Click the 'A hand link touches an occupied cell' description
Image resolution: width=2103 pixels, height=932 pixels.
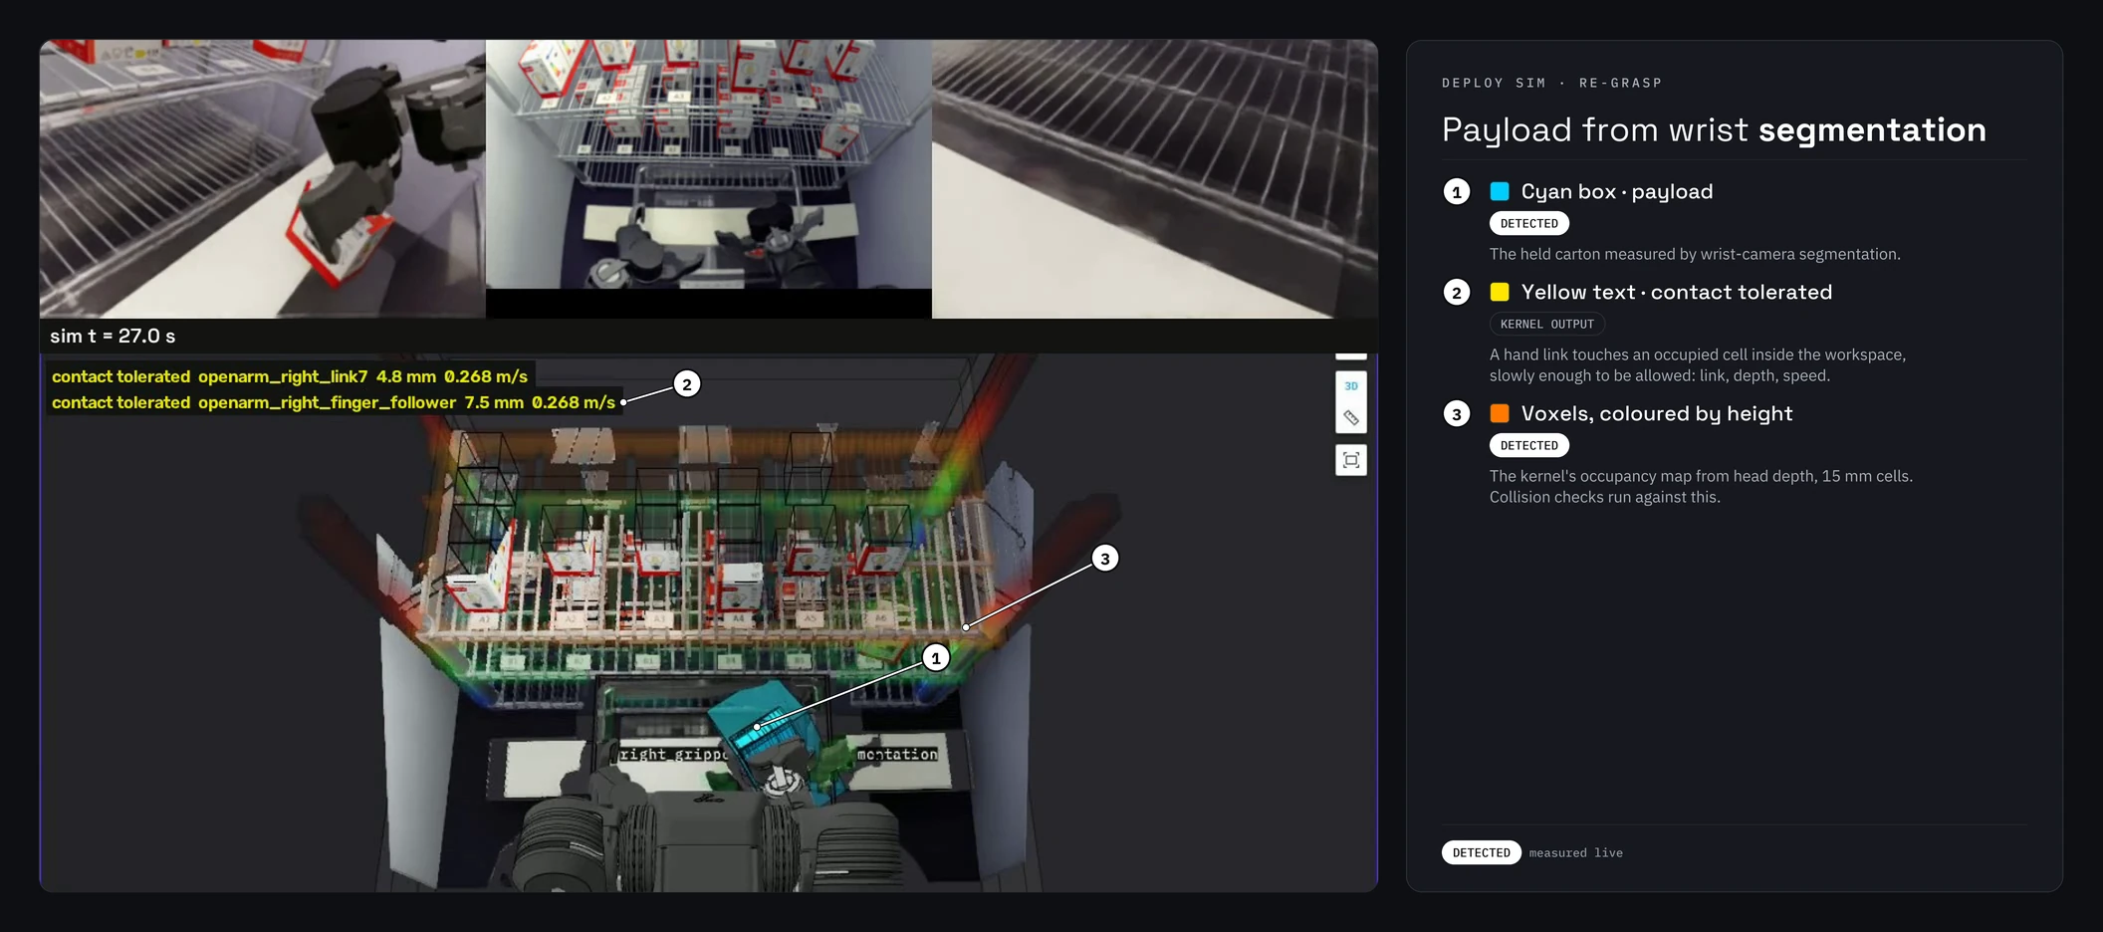[1698, 364]
